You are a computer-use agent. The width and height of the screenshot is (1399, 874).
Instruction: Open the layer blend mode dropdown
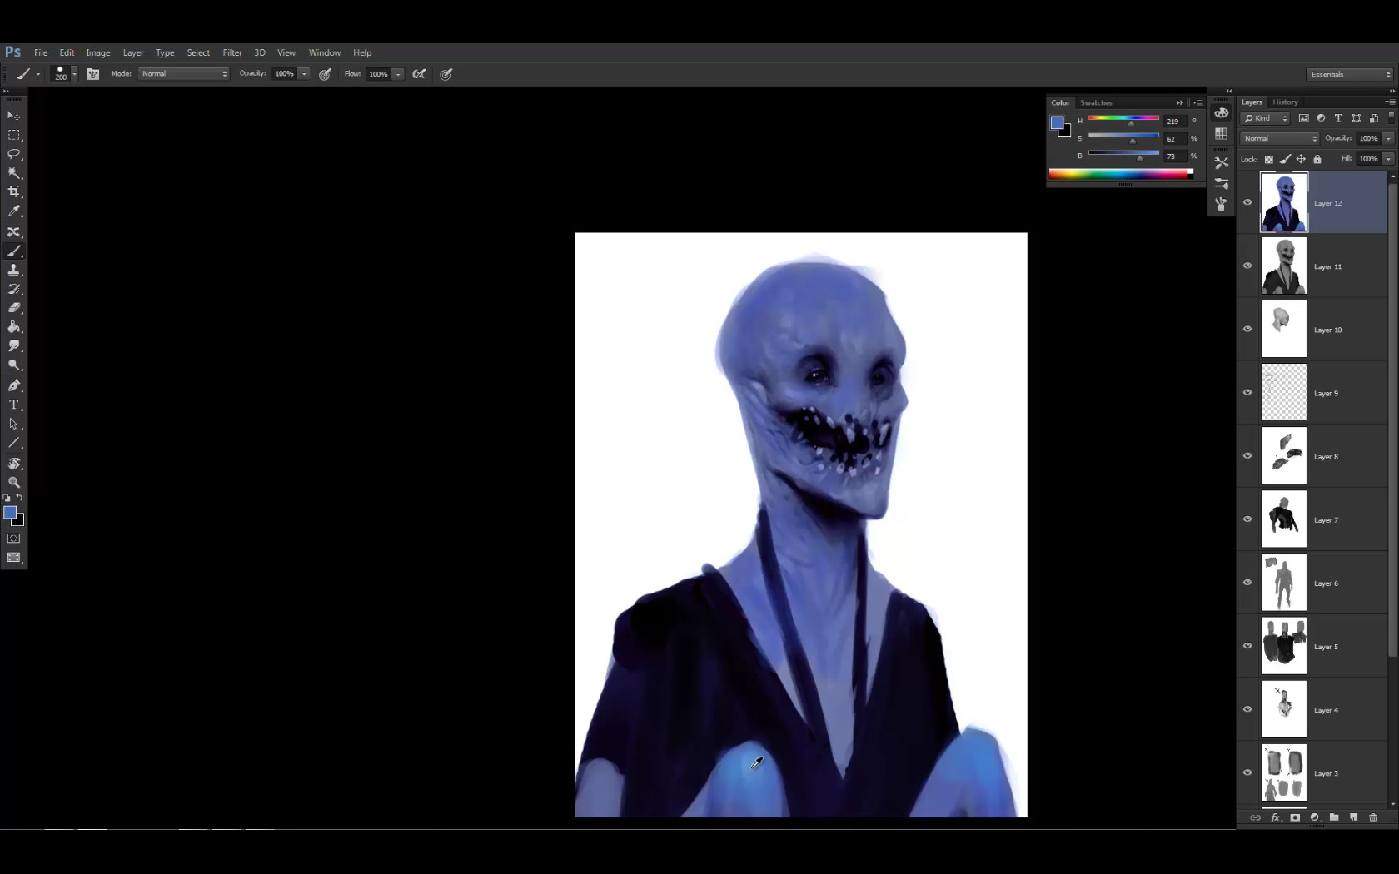coord(1280,138)
